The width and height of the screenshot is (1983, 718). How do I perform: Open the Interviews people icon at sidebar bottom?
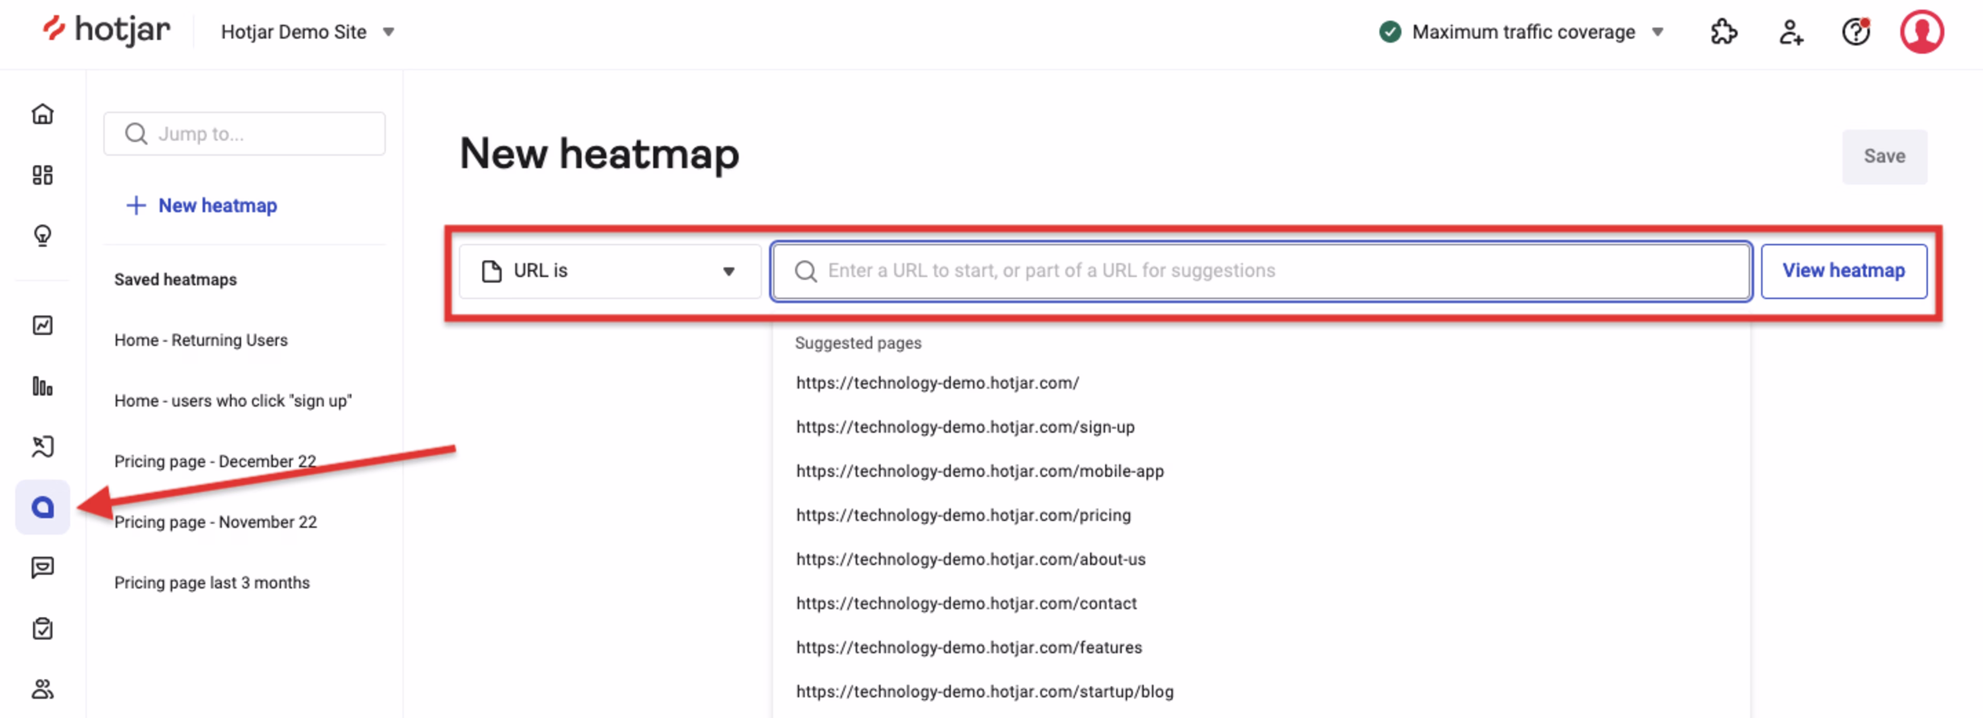pyautogui.click(x=42, y=690)
